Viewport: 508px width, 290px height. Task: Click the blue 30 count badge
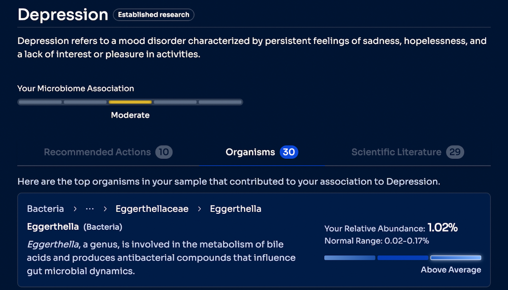(289, 152)
